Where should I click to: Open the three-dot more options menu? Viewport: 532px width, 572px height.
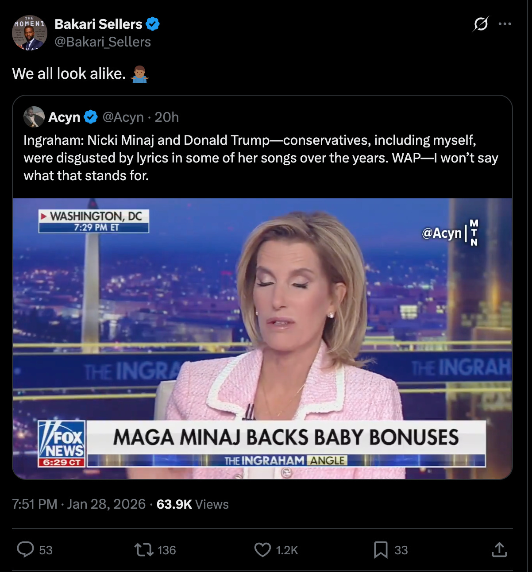click(505, 24)
